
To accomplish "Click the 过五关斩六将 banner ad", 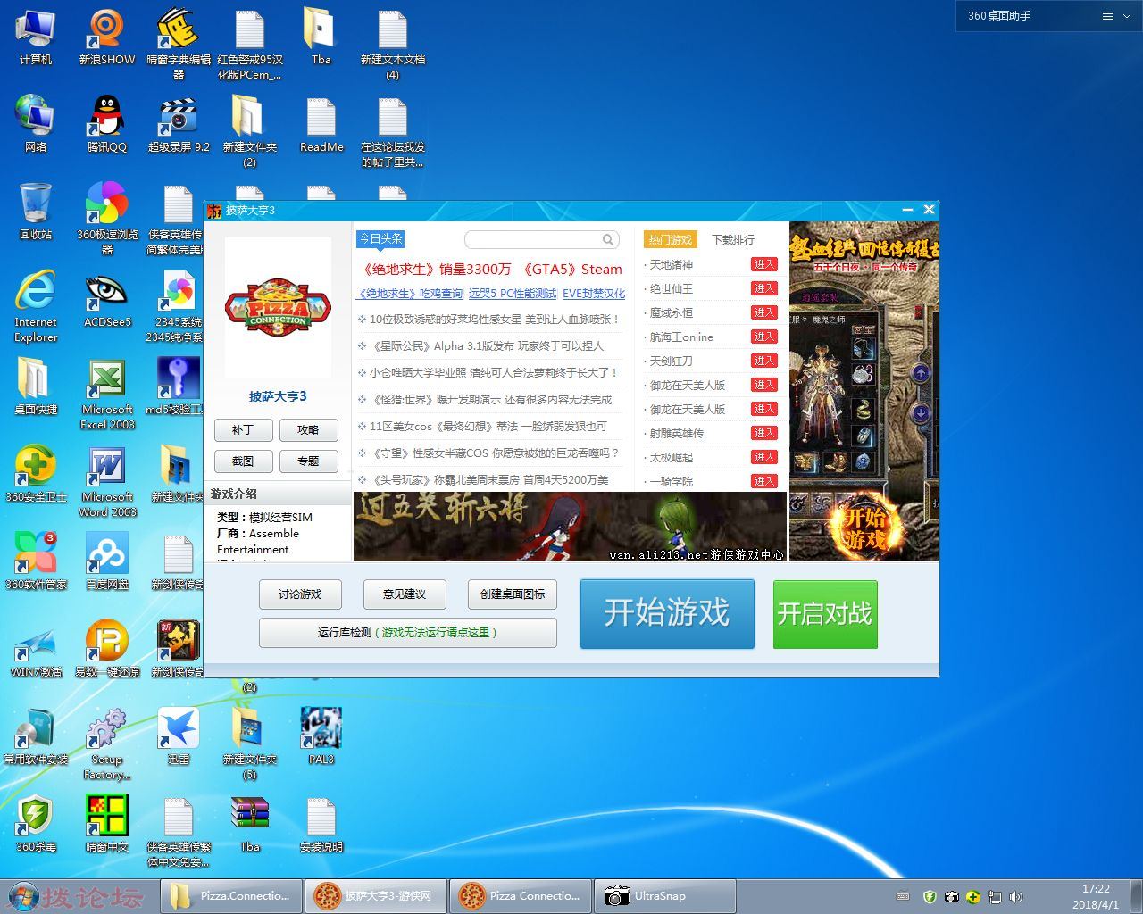I will tap(570, 527).
